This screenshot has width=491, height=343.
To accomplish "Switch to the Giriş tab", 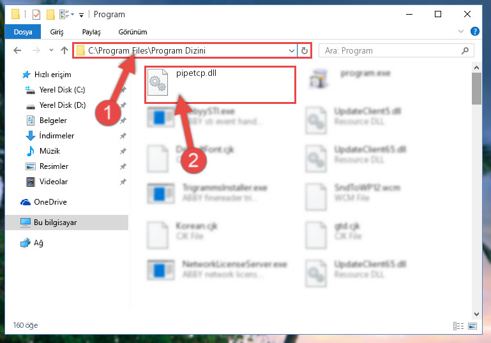I will [57, 32].
